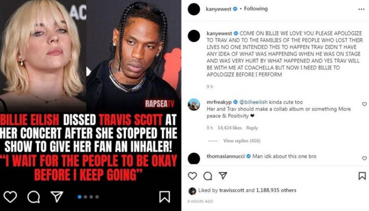Click the Following status button
This screenshot has width=369, height=211.
[256, 9]
